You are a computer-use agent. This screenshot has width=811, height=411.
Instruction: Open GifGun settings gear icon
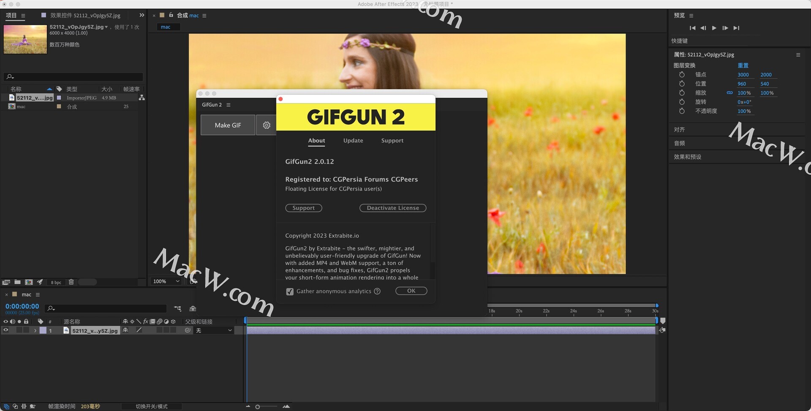coord(267,125)
